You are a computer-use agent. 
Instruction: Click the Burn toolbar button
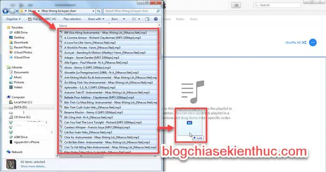click(x=115, y=19)
